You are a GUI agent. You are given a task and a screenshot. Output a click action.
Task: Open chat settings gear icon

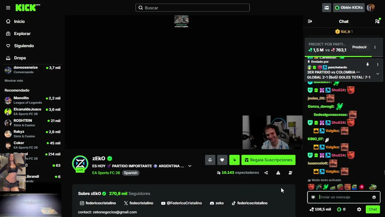point(359,209)
